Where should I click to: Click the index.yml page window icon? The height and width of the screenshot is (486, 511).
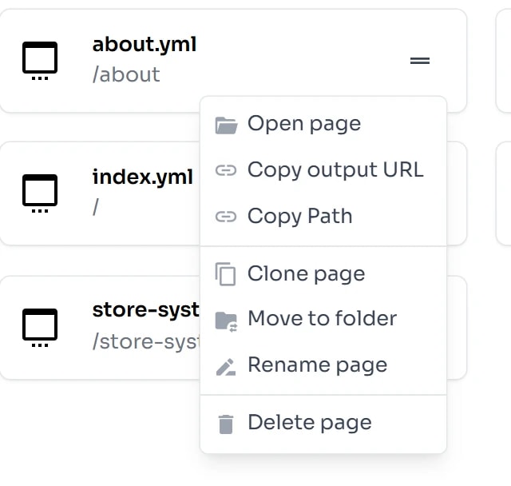40,193
